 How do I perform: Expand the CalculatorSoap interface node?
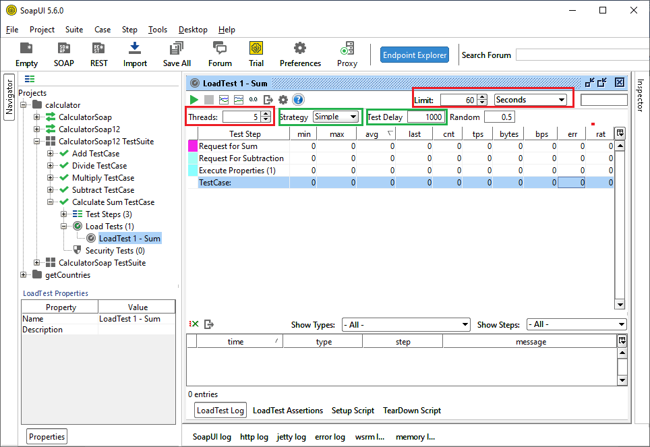click(37, 117)
